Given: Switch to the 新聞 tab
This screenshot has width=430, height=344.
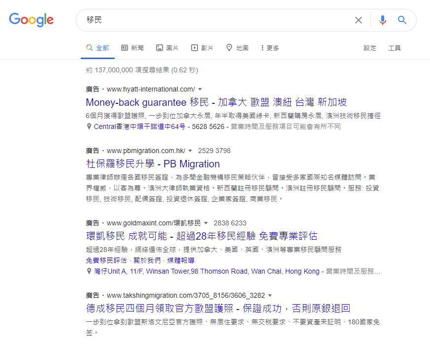Looking at the screenshot, I should [132, 48].
